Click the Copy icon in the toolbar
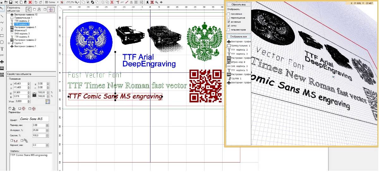379x172 pixels. click(21, 2)
